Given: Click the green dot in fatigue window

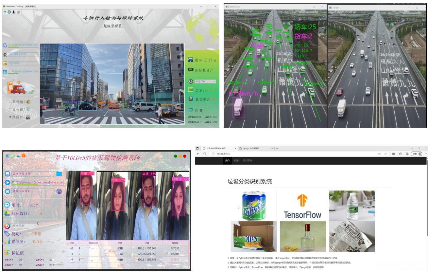Looking at the screenshot, I should [176, 156].
